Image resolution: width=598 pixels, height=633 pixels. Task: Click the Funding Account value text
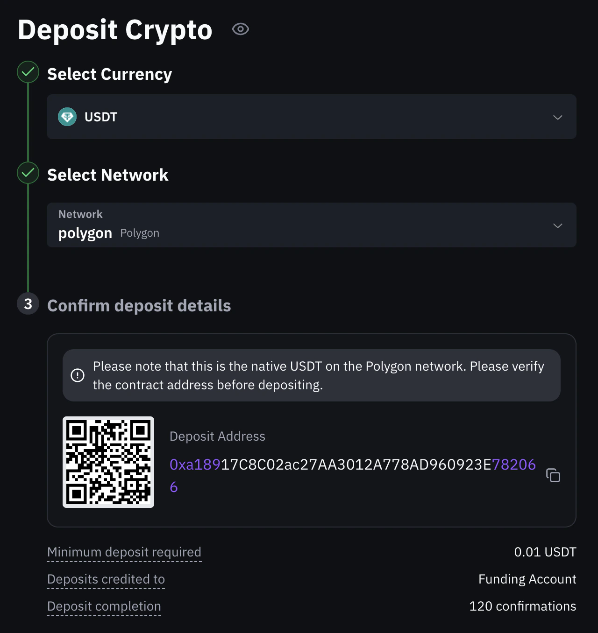[527, 579]
